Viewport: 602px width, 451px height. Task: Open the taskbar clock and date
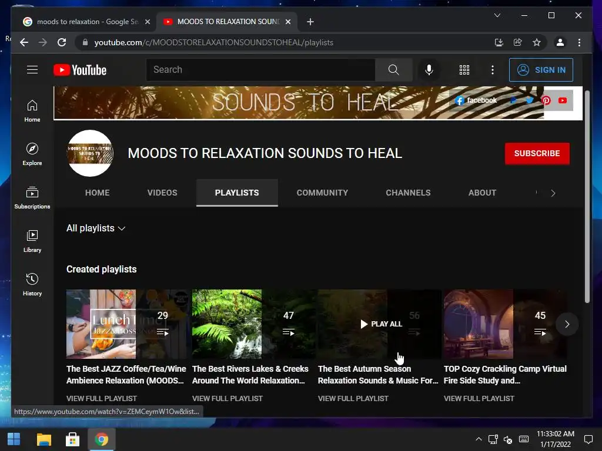(556, 439)
